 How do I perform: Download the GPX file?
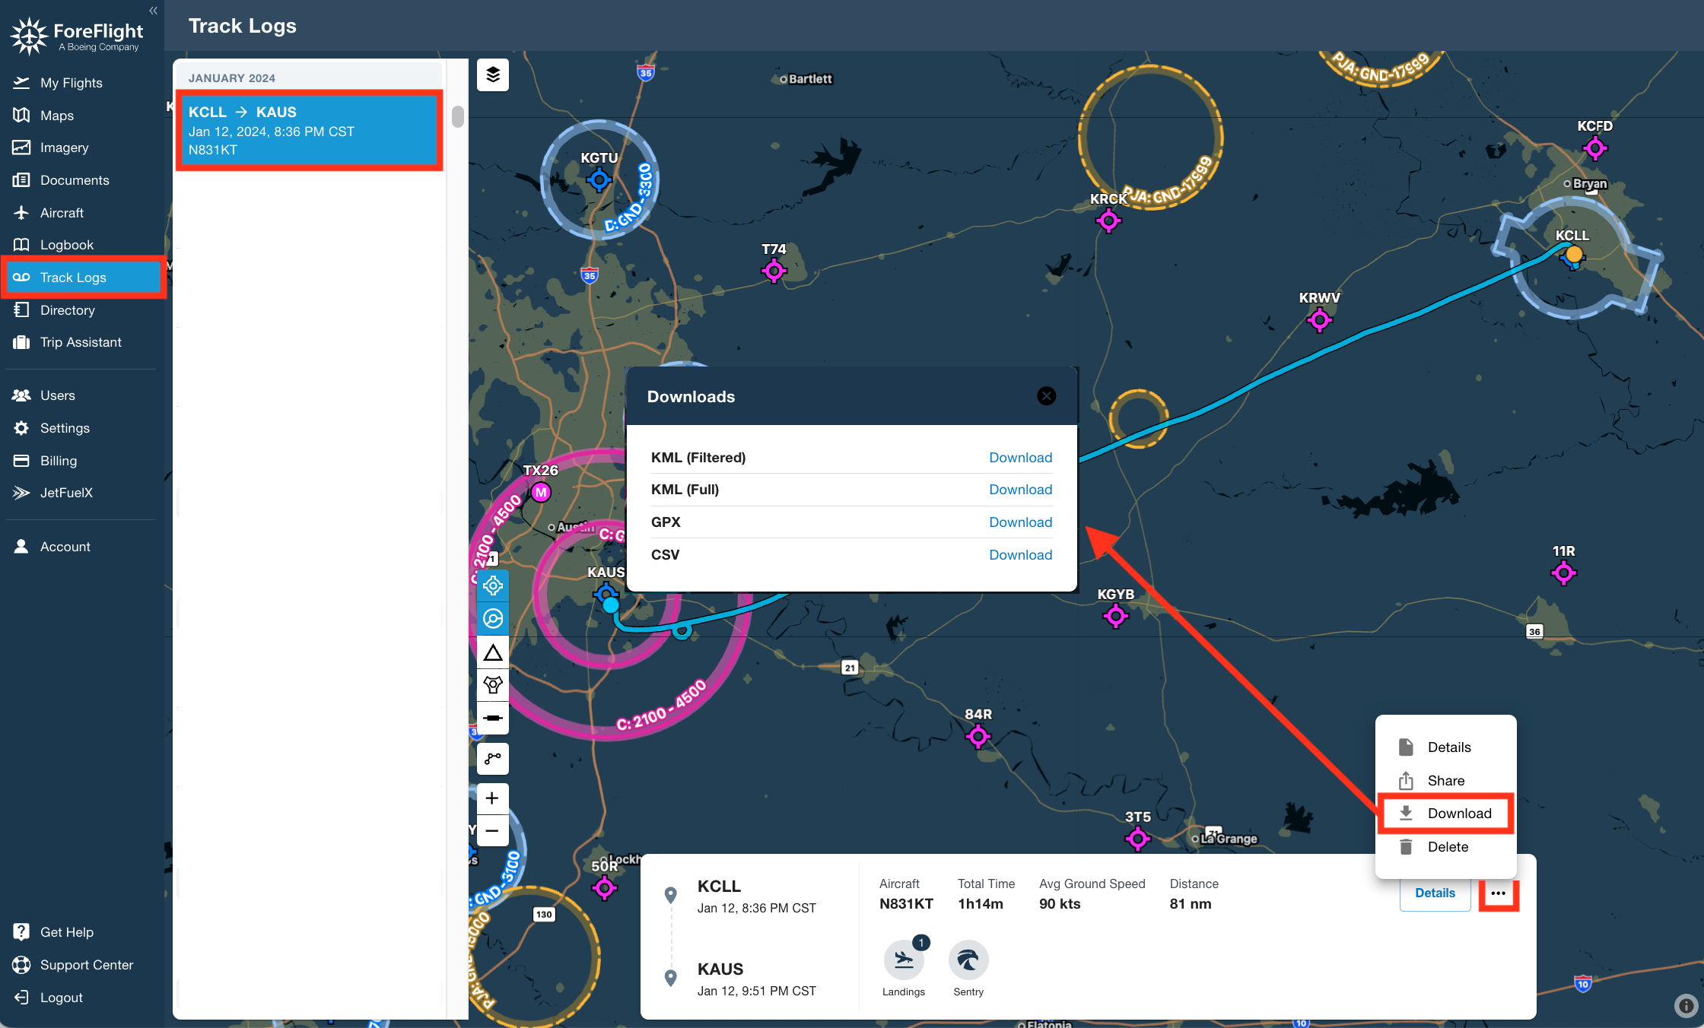click(1020, 522)
